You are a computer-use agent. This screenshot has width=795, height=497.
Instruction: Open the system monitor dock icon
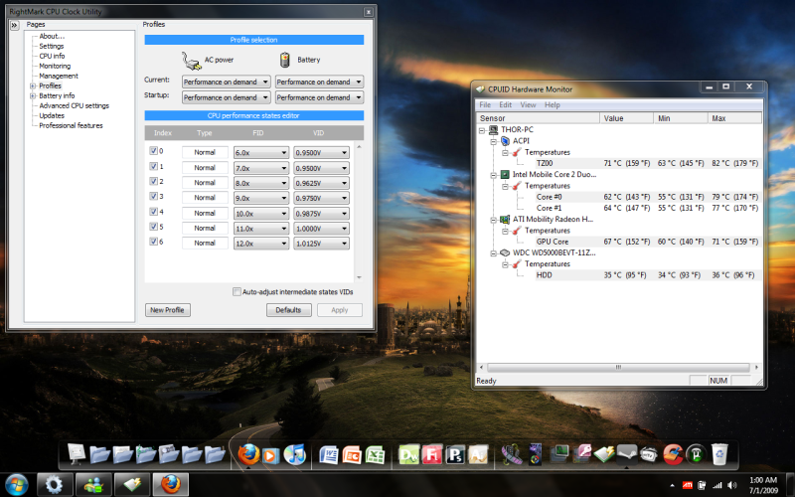click(559, 453)
